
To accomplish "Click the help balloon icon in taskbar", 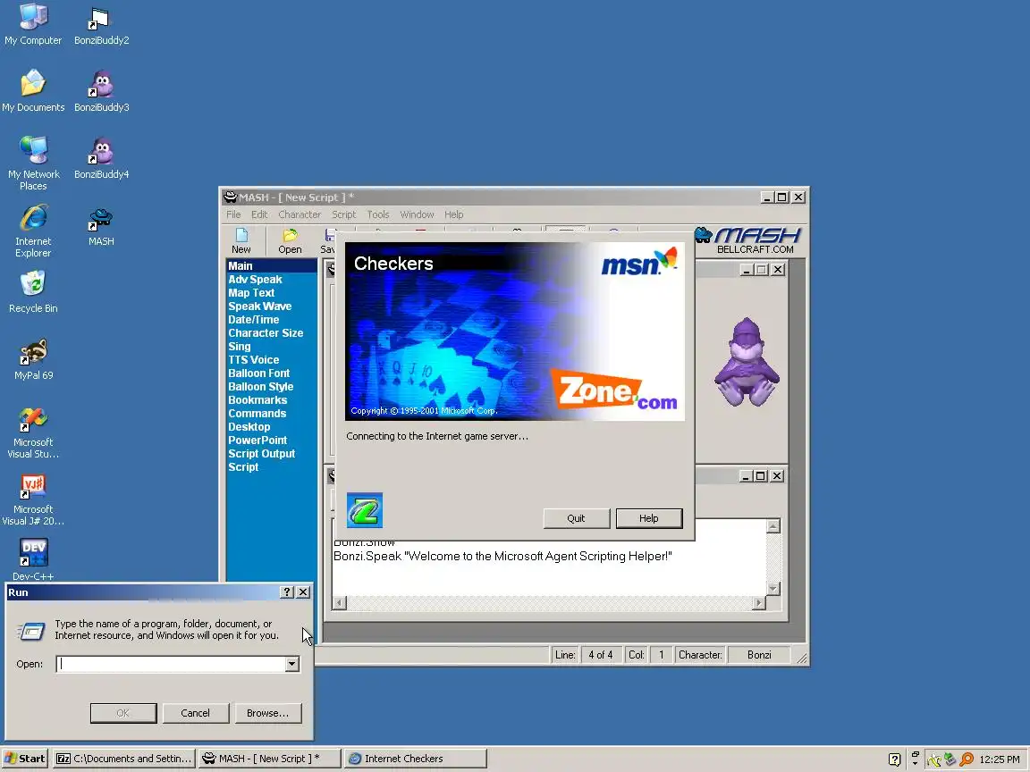I will (x=894, y=759).
